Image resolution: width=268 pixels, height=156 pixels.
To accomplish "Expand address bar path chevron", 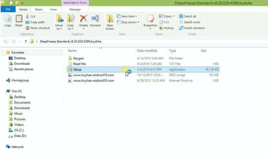I will tap(37, 41).
